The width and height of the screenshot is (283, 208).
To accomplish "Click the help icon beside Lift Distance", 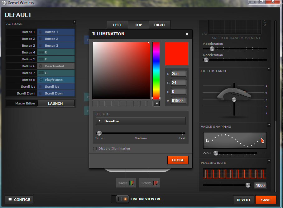I will tap(269, 69).
